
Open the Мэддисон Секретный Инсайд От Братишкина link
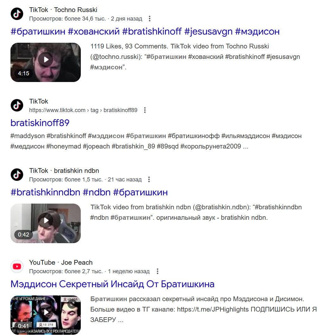tap(112, 284)
